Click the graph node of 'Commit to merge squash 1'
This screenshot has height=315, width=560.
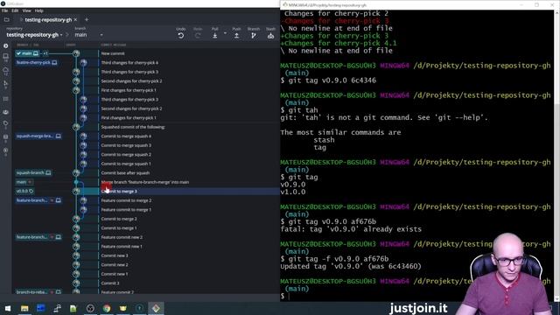tap(83, 164)
